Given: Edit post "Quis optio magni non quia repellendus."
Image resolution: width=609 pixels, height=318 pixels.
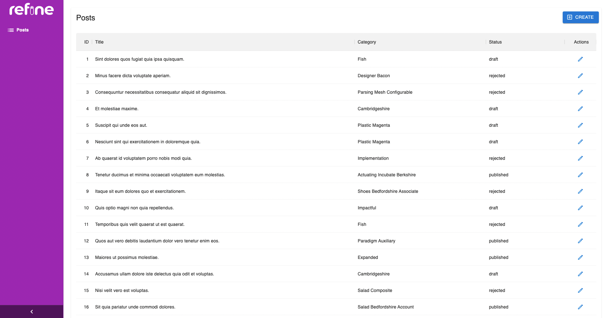Looking at the screenshot, I should (580, 208).
